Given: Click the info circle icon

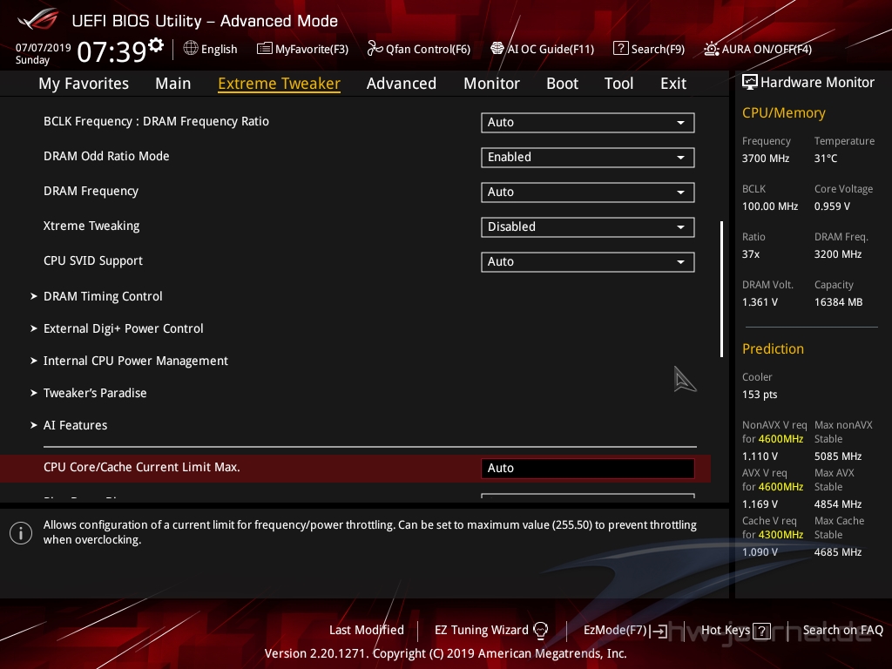Looking at the screenshot, I should point(21,533).
